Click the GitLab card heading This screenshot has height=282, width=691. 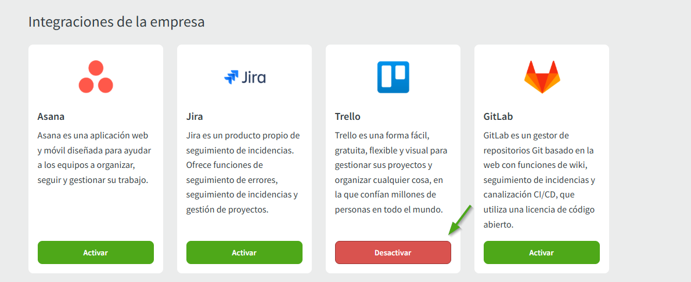tap(498, 116)
